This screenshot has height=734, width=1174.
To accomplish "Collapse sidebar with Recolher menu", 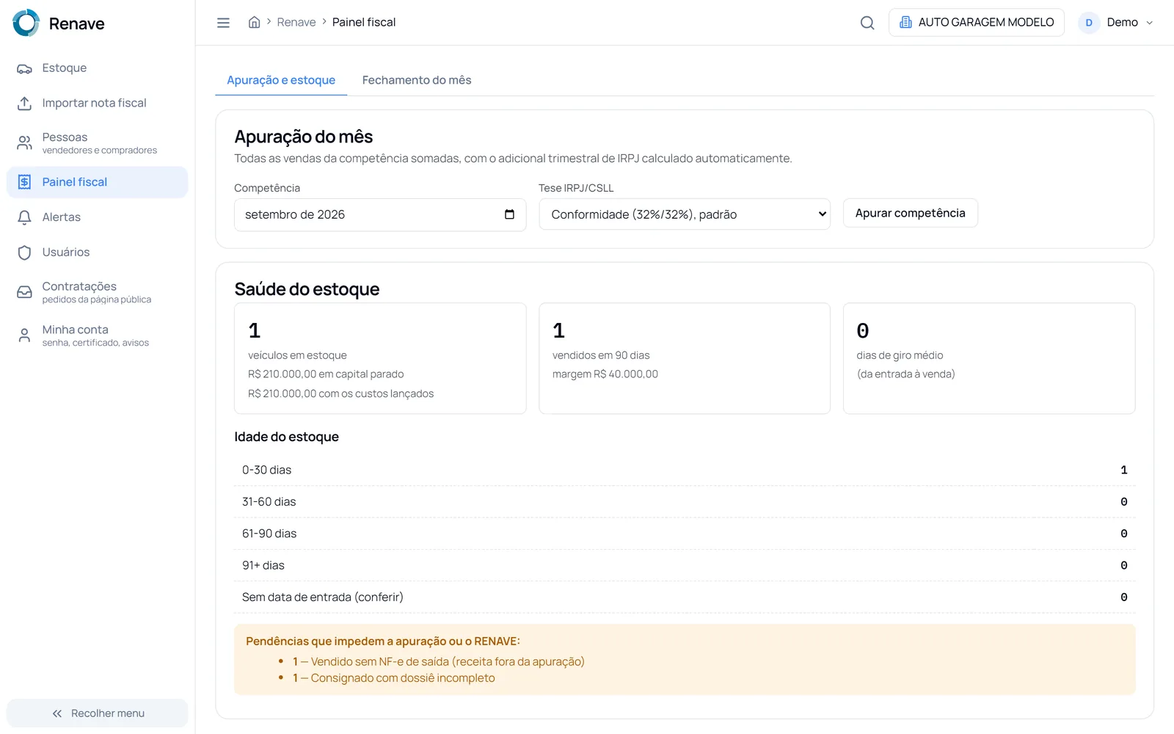I will pyautogui.click(x=98, y=713).
